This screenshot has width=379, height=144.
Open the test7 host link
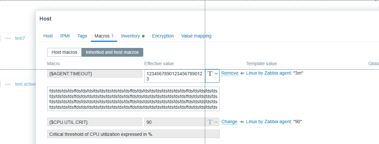pos(20,38)
